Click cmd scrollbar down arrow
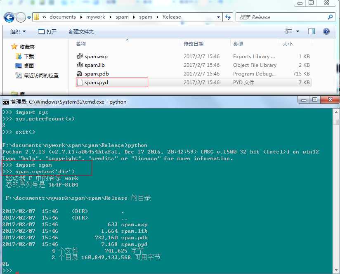 (x=336, y=271)
